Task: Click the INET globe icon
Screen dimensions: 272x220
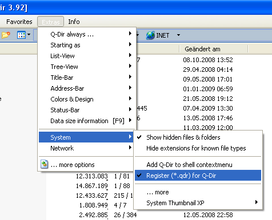Action: pos(150,35)
